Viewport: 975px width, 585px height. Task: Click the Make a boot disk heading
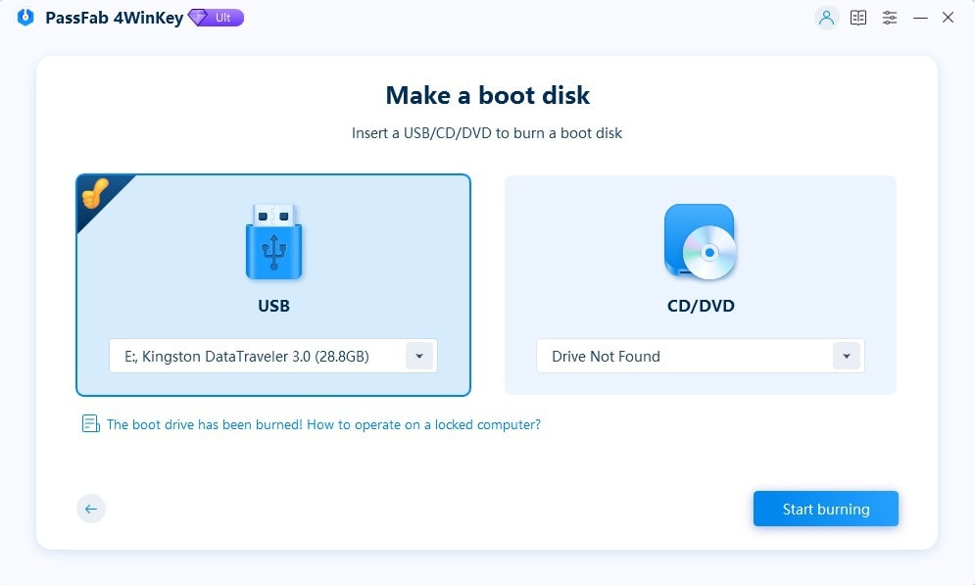488,95
